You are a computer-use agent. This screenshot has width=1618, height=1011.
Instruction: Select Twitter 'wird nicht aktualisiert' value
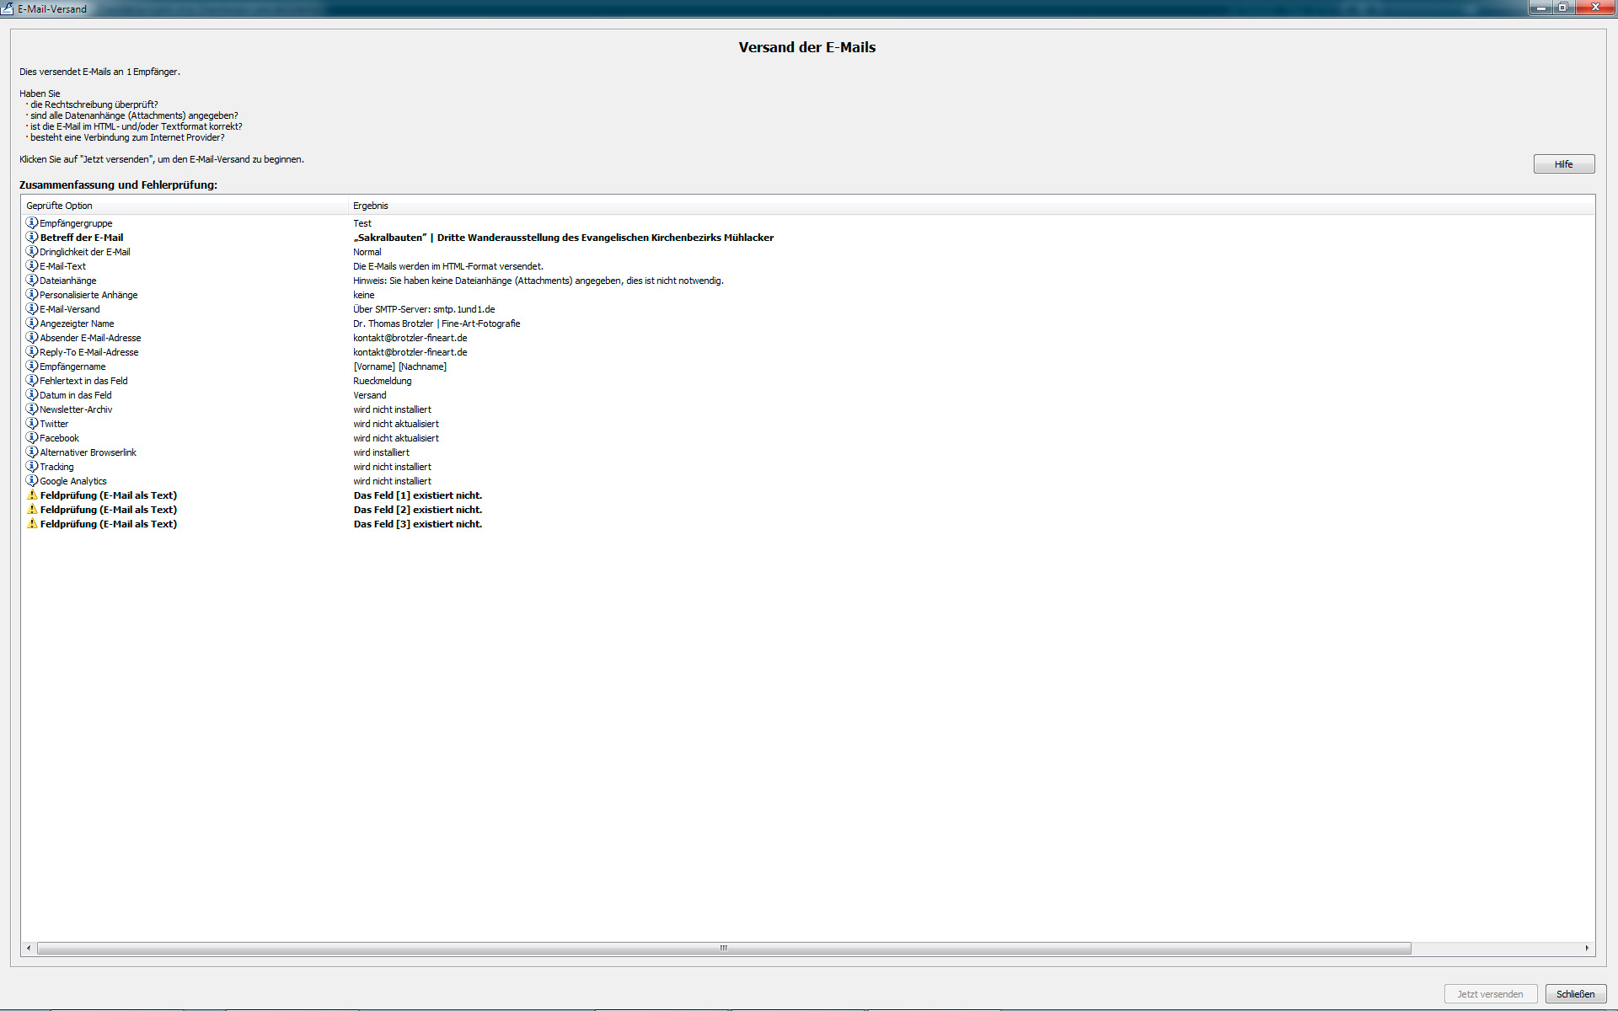[396, 424]
